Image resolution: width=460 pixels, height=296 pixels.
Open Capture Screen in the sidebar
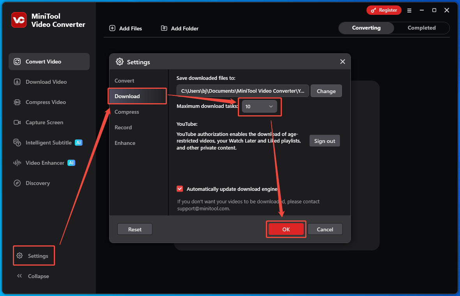tap(49, 122)
